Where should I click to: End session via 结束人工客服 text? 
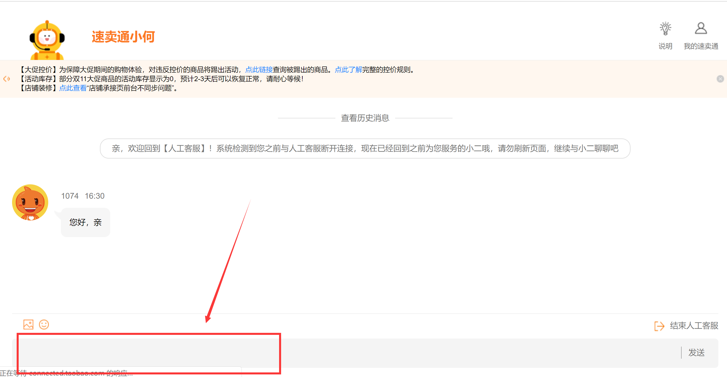[x=694, y=326]
